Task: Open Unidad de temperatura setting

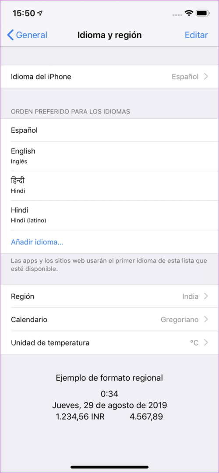Action: click(x=109, y=342)
